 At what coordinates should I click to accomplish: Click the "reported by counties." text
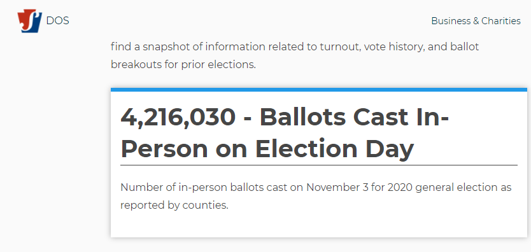pyautogui.click(x=174, y=206)
